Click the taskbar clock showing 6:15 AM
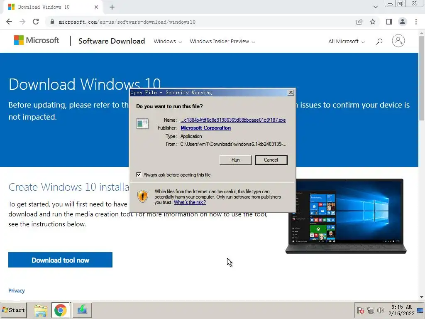The height and width of the screenshot is (319, 425). [x=401, y=310]
